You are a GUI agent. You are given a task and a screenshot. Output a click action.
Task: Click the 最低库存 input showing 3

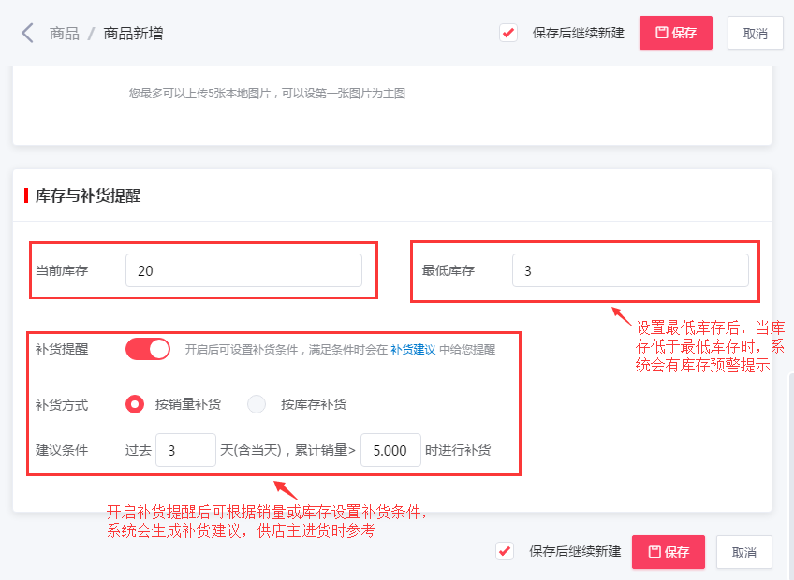631,270
